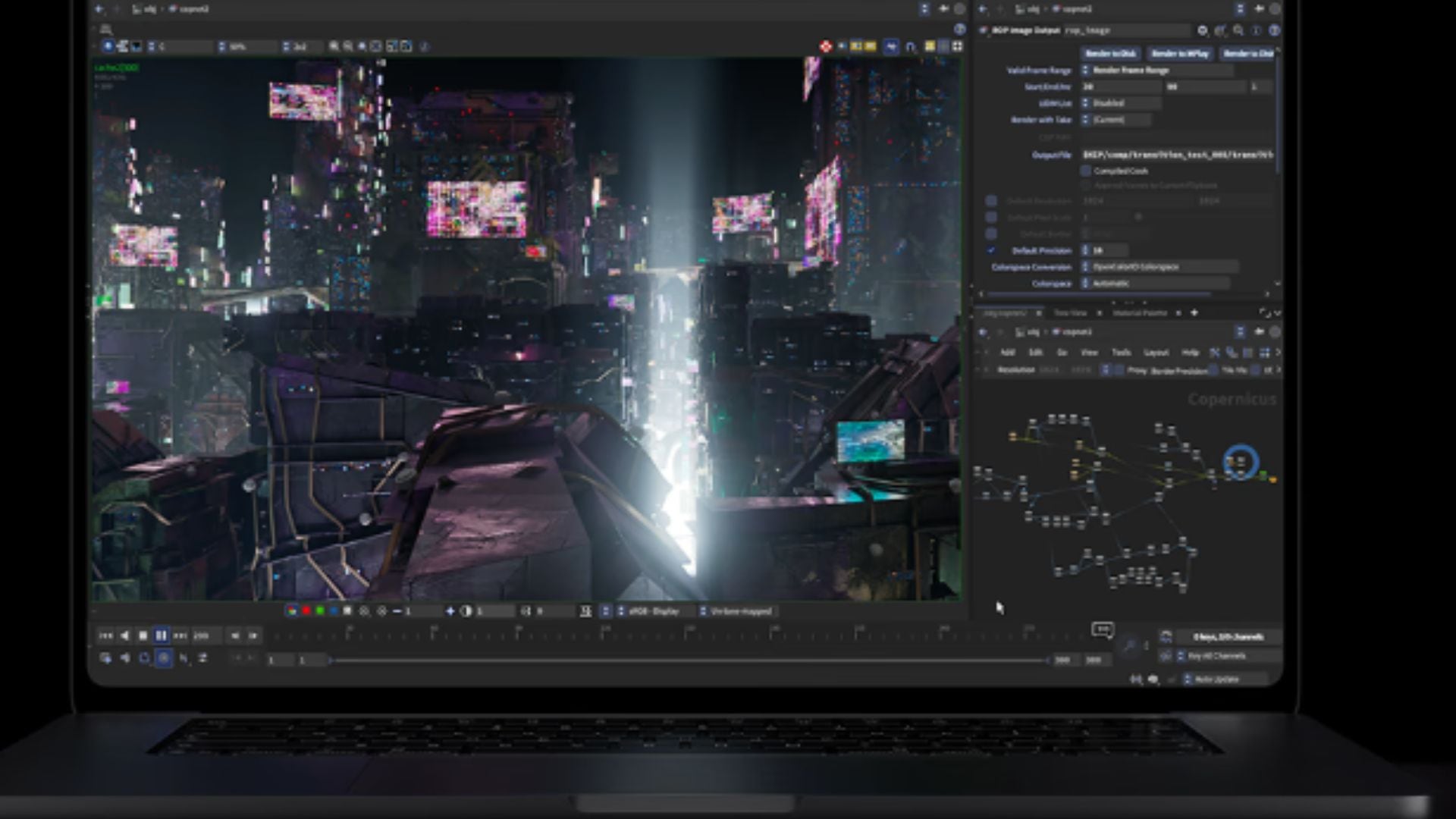Click the Output File path field
The height and width of the screenshot is (819, 1456).
(x=1178, y=155)
